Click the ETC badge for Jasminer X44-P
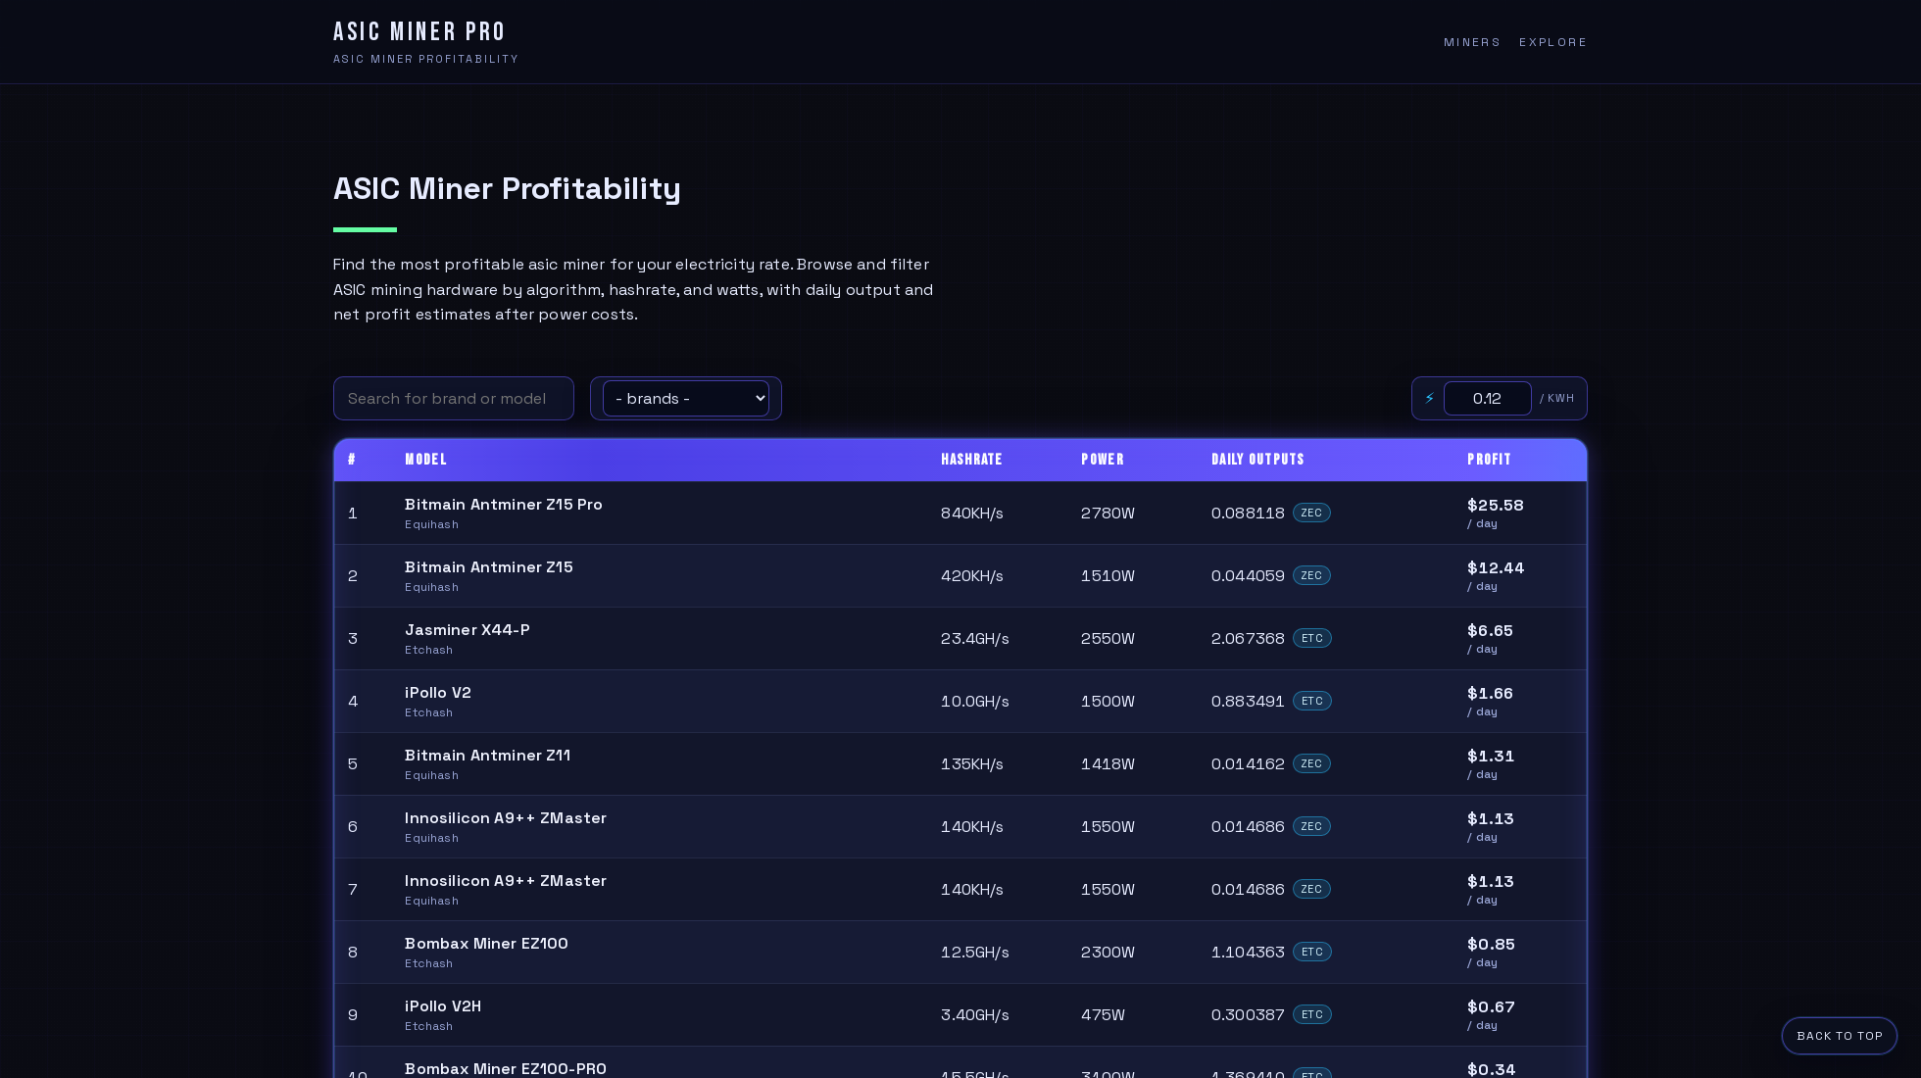Viewport: 1921px width, 1078px height. (1312, 638)
